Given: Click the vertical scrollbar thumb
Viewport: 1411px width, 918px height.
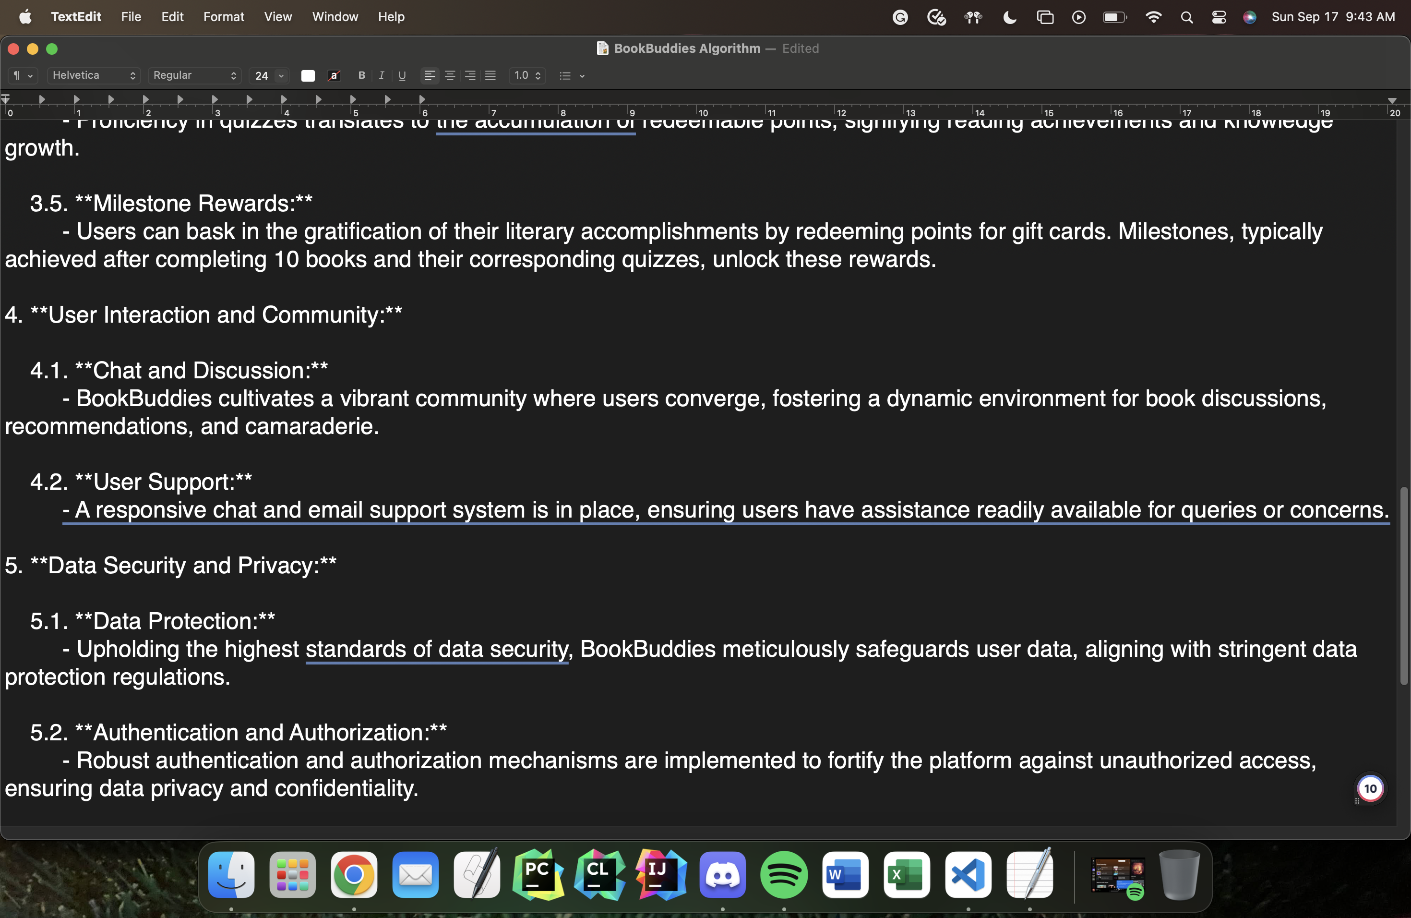Looking at the screenshot, I should click(x=1403, y=585).
